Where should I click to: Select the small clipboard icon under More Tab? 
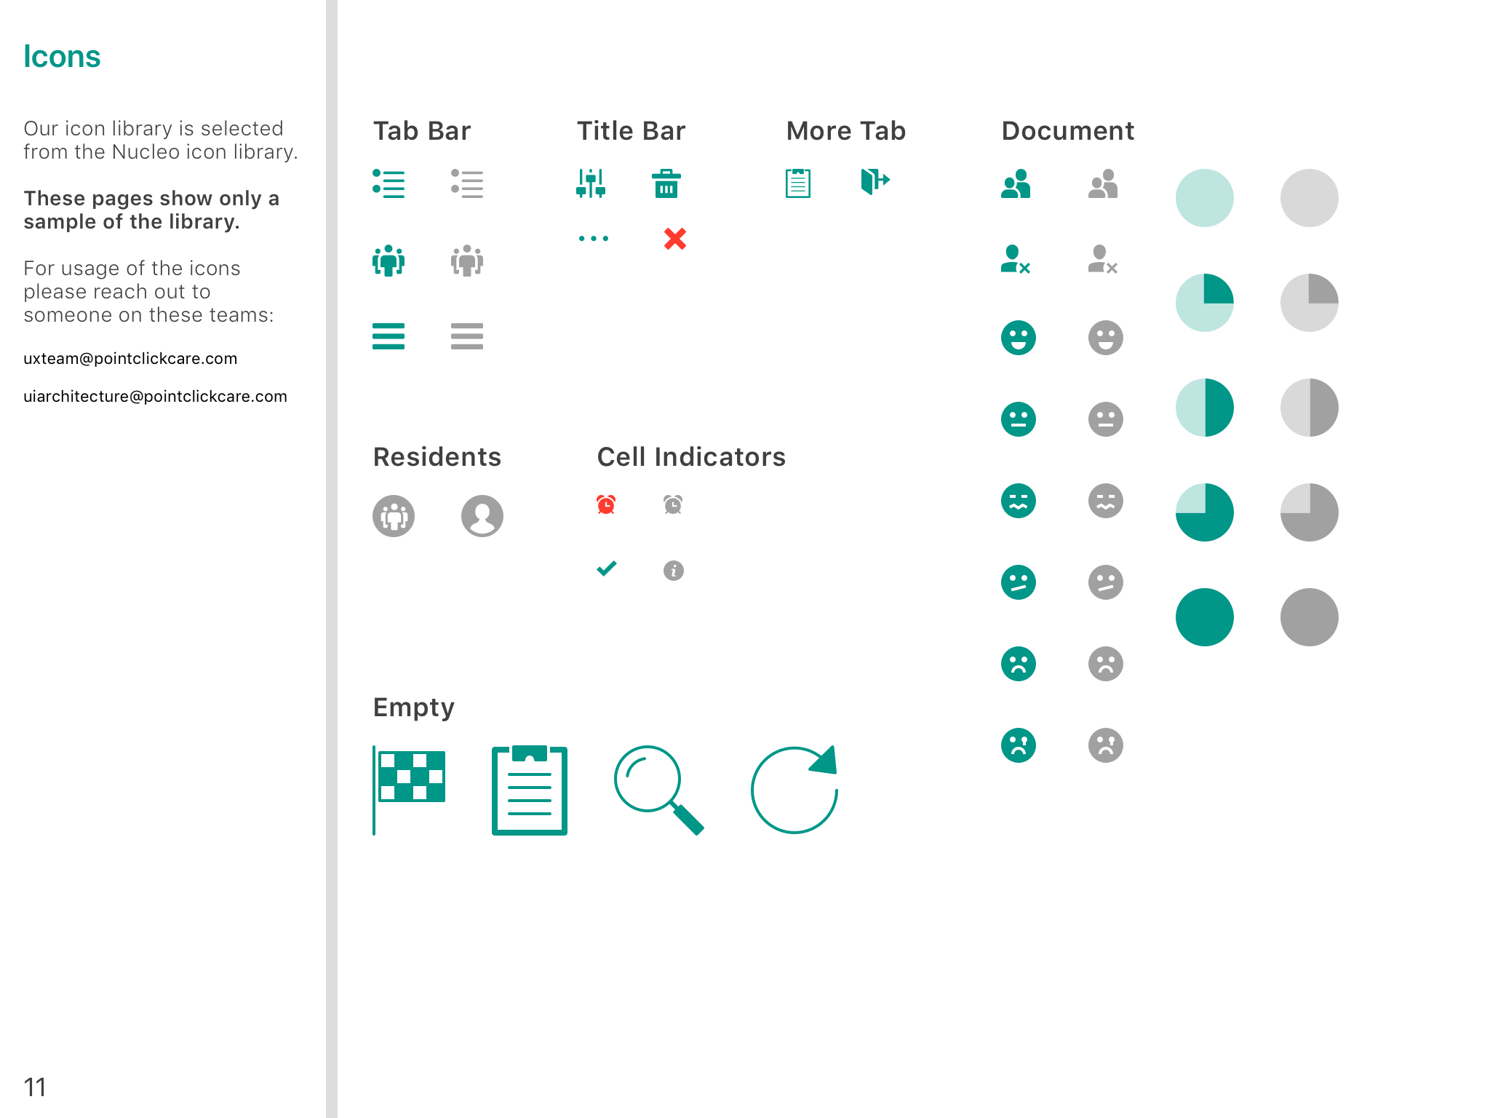(x=798, y=183)
